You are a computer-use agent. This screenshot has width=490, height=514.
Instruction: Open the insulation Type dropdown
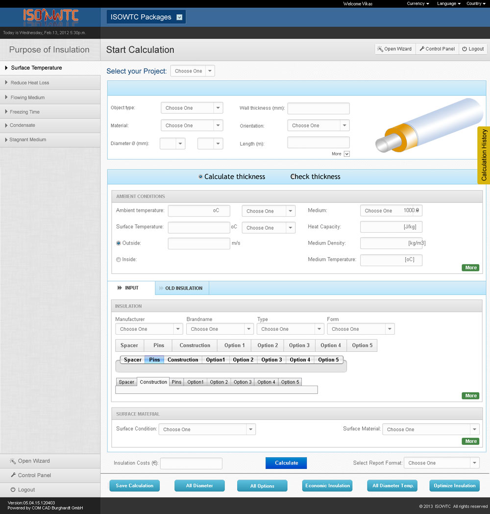(x=290, y=329)
